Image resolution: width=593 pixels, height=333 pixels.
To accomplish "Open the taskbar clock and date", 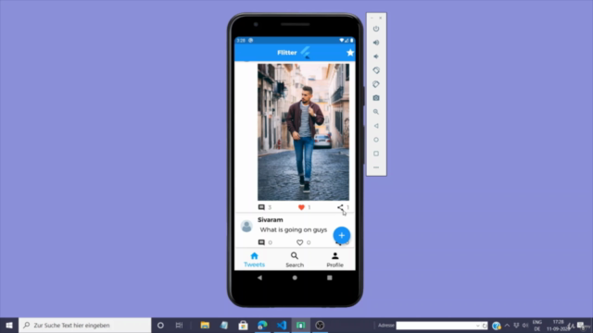I will point(558,326).
